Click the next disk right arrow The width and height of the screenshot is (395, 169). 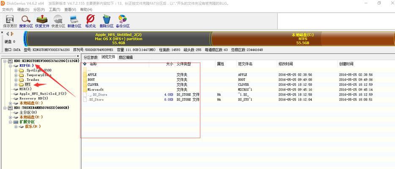point(12,34)
